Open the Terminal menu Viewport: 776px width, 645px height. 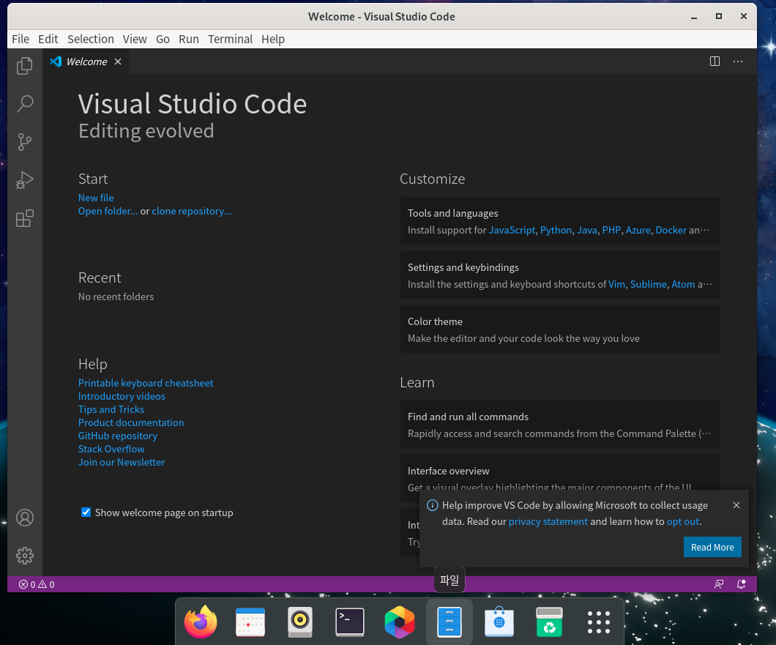(x=230, y=39)
